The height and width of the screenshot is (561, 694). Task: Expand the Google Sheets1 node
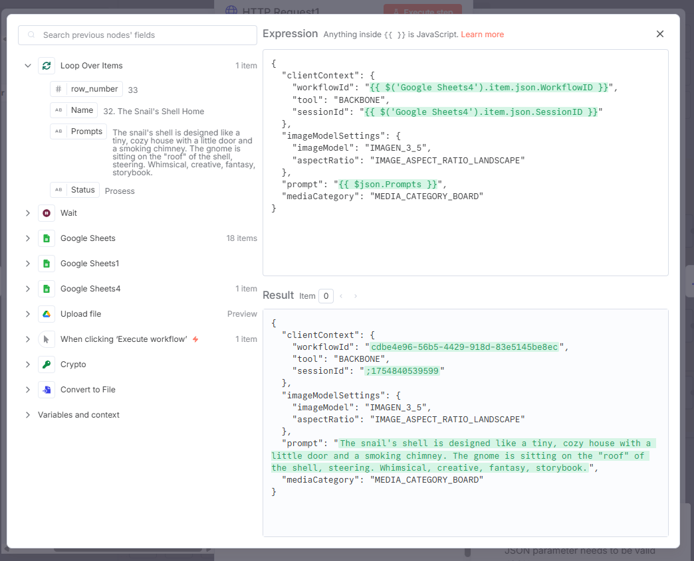(28, 264)
